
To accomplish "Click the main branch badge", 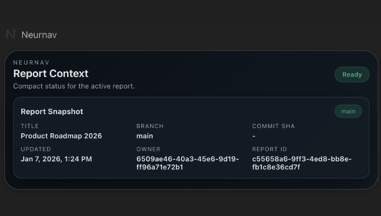I will [348, 111].
